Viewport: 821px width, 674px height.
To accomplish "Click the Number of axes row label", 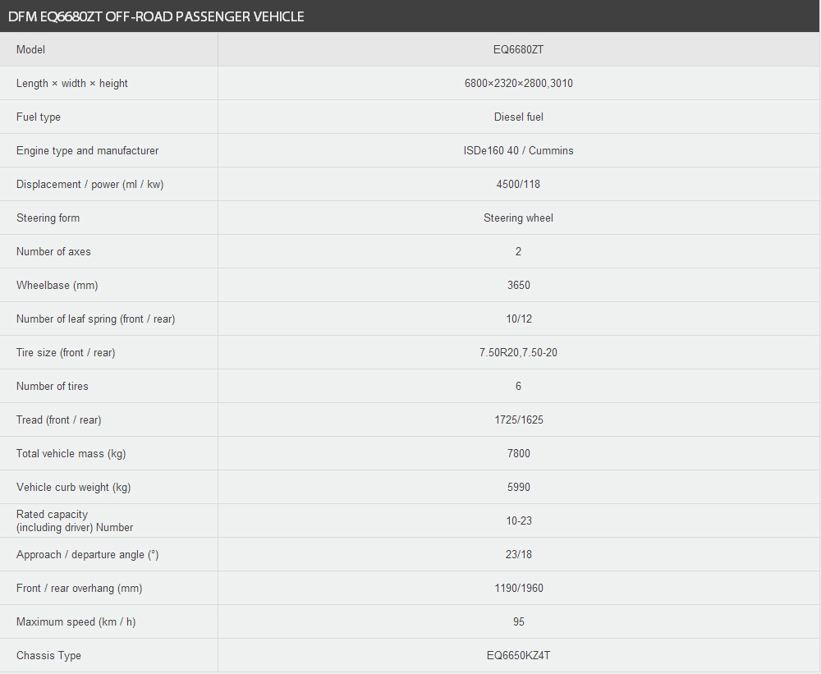I will (53, 252).
